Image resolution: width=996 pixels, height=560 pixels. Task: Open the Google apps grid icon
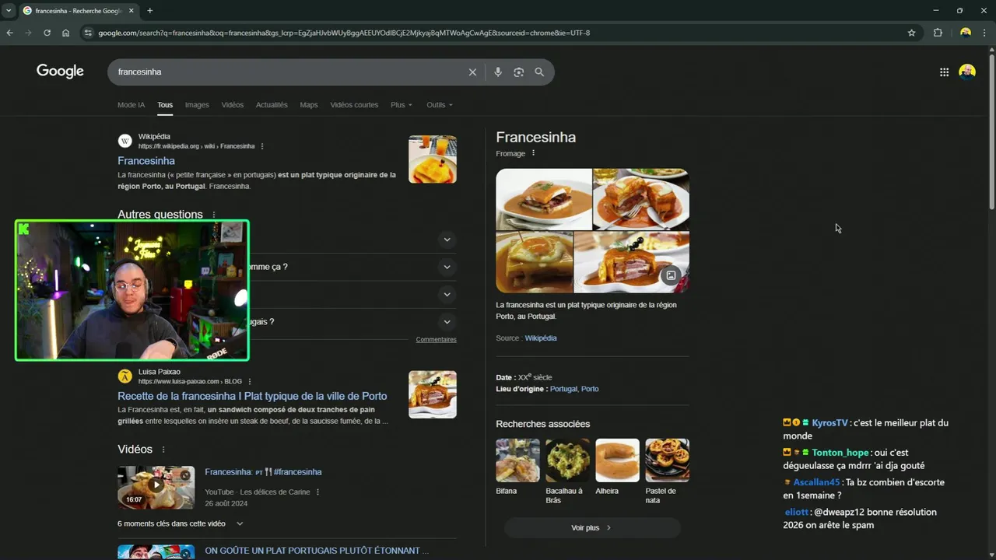pyautogui.click(x=944, y=72)
